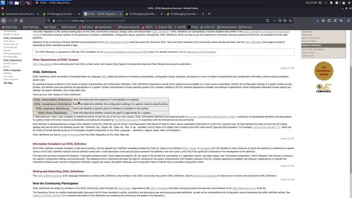Show site security lock information
Screen dimensions: 352x198
54,20
